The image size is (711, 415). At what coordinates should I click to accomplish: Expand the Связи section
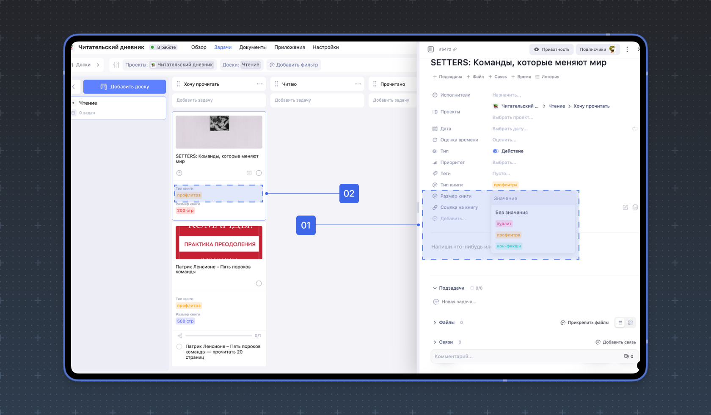click(x=435, y=342)
